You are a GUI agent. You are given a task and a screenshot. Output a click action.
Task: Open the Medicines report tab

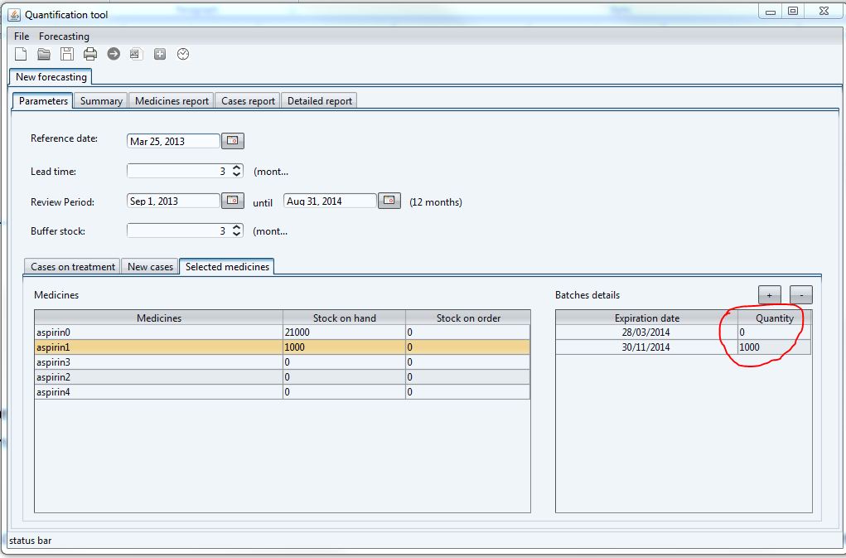point(172,101)
